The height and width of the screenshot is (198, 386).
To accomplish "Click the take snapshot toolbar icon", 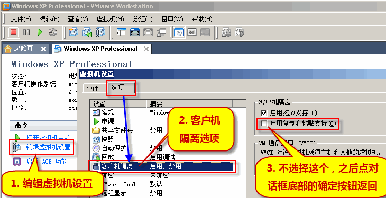I will coord(73,32).
